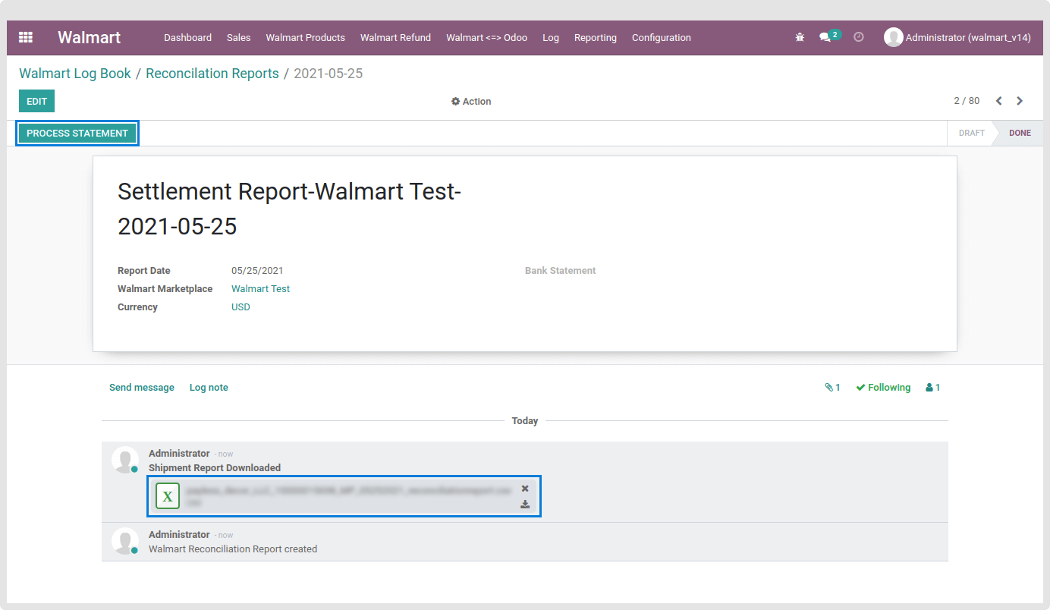Click the Walmart brand title

click(89, 37)
